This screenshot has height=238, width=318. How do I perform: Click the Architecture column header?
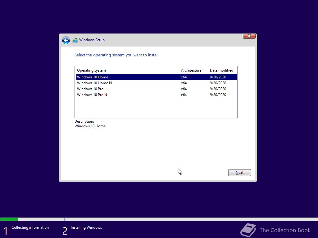point(193,70)
